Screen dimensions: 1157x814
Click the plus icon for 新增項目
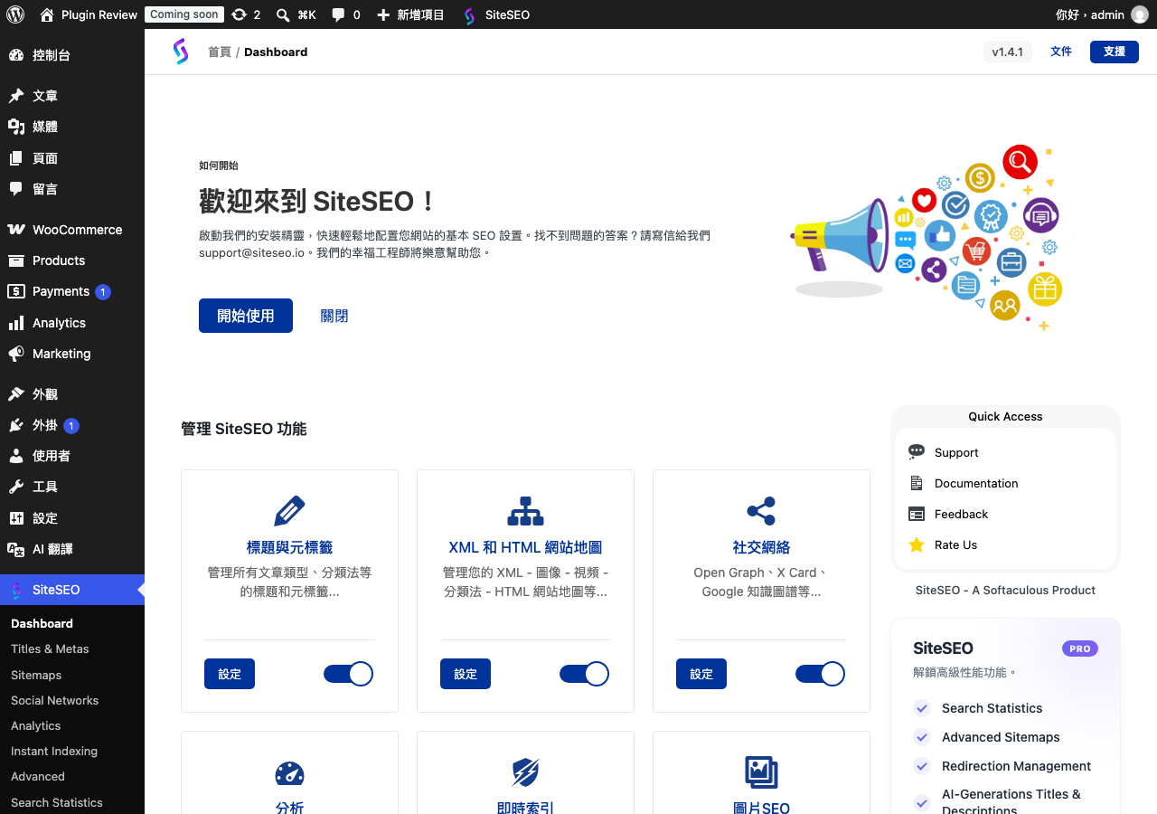383,14
